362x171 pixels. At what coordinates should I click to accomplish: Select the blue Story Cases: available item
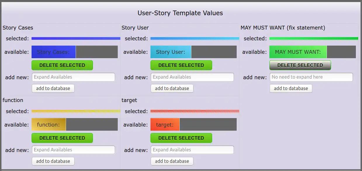click(53, 52)
